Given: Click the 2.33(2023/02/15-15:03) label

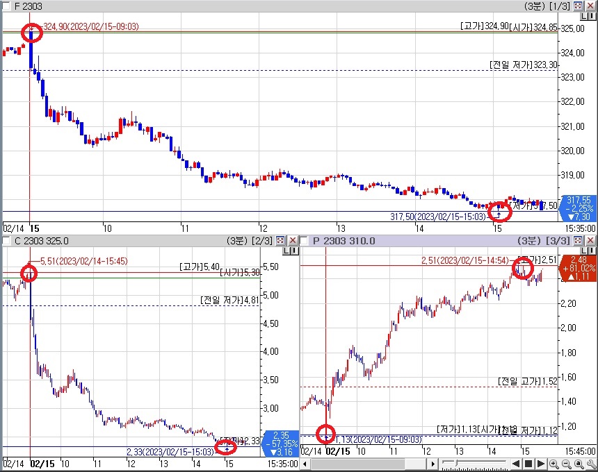Looking at the screenshot, I should pos(170,452).
